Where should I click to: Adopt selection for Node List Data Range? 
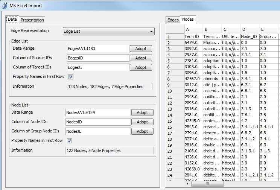pyautogui.click(x=142, y=112)
